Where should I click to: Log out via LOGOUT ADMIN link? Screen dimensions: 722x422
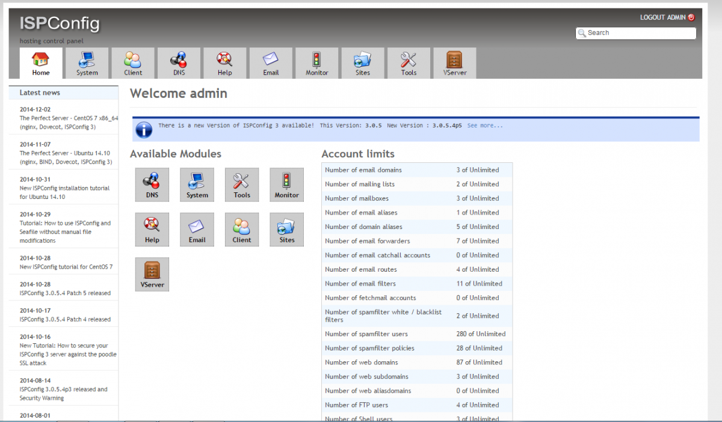click(x=662, y=17)
